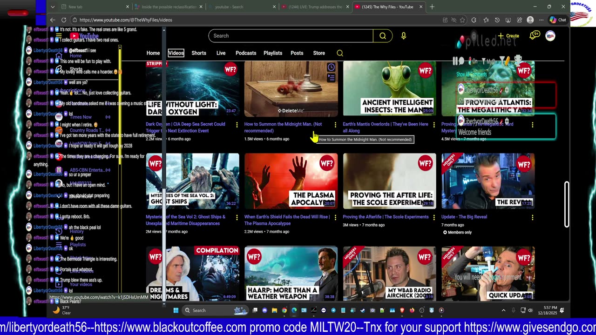Open the channel Store tab
Image resolution: width=596 pixels, height=335 pixels.
319,53
